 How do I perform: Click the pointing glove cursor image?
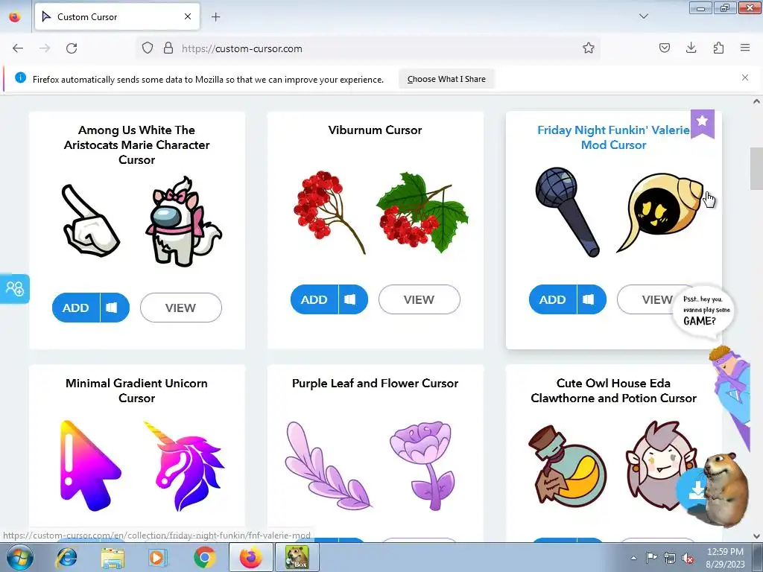pyautogui.click(x=90, y=220)
